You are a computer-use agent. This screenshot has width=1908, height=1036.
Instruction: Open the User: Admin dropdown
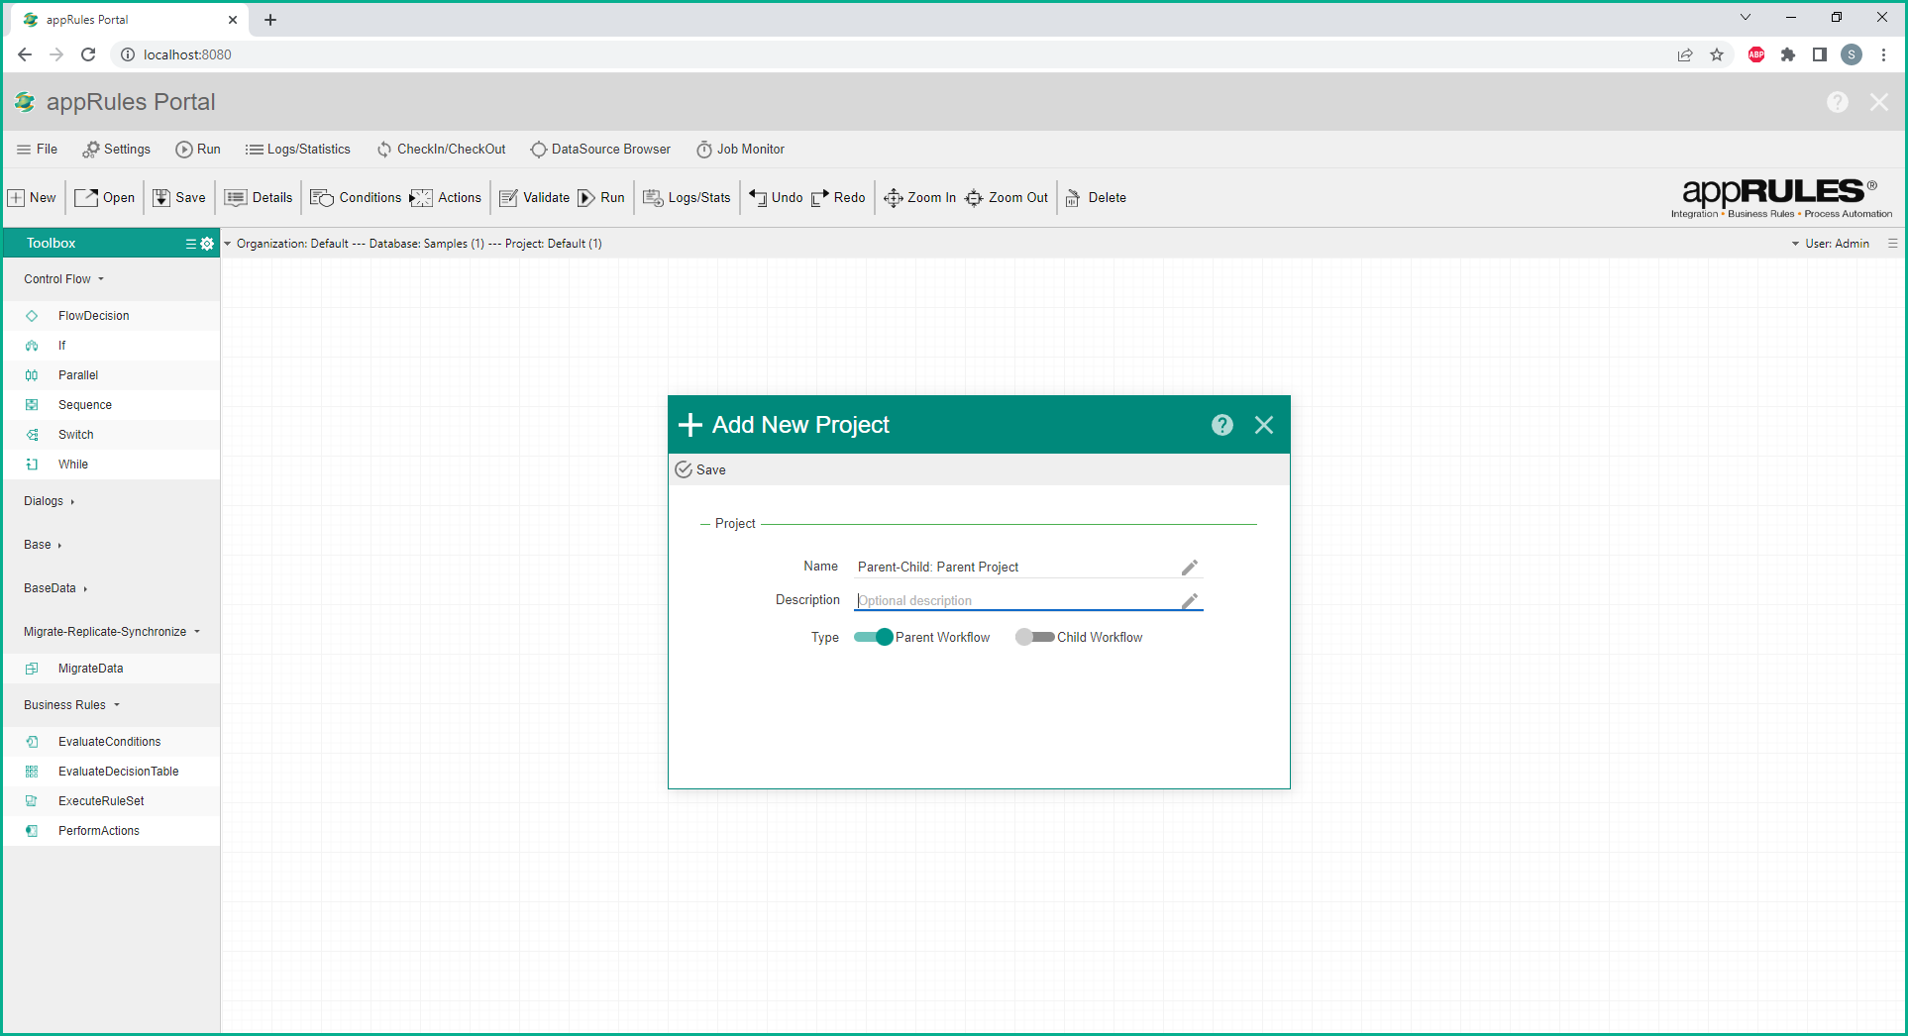(x=1831, y=244)
